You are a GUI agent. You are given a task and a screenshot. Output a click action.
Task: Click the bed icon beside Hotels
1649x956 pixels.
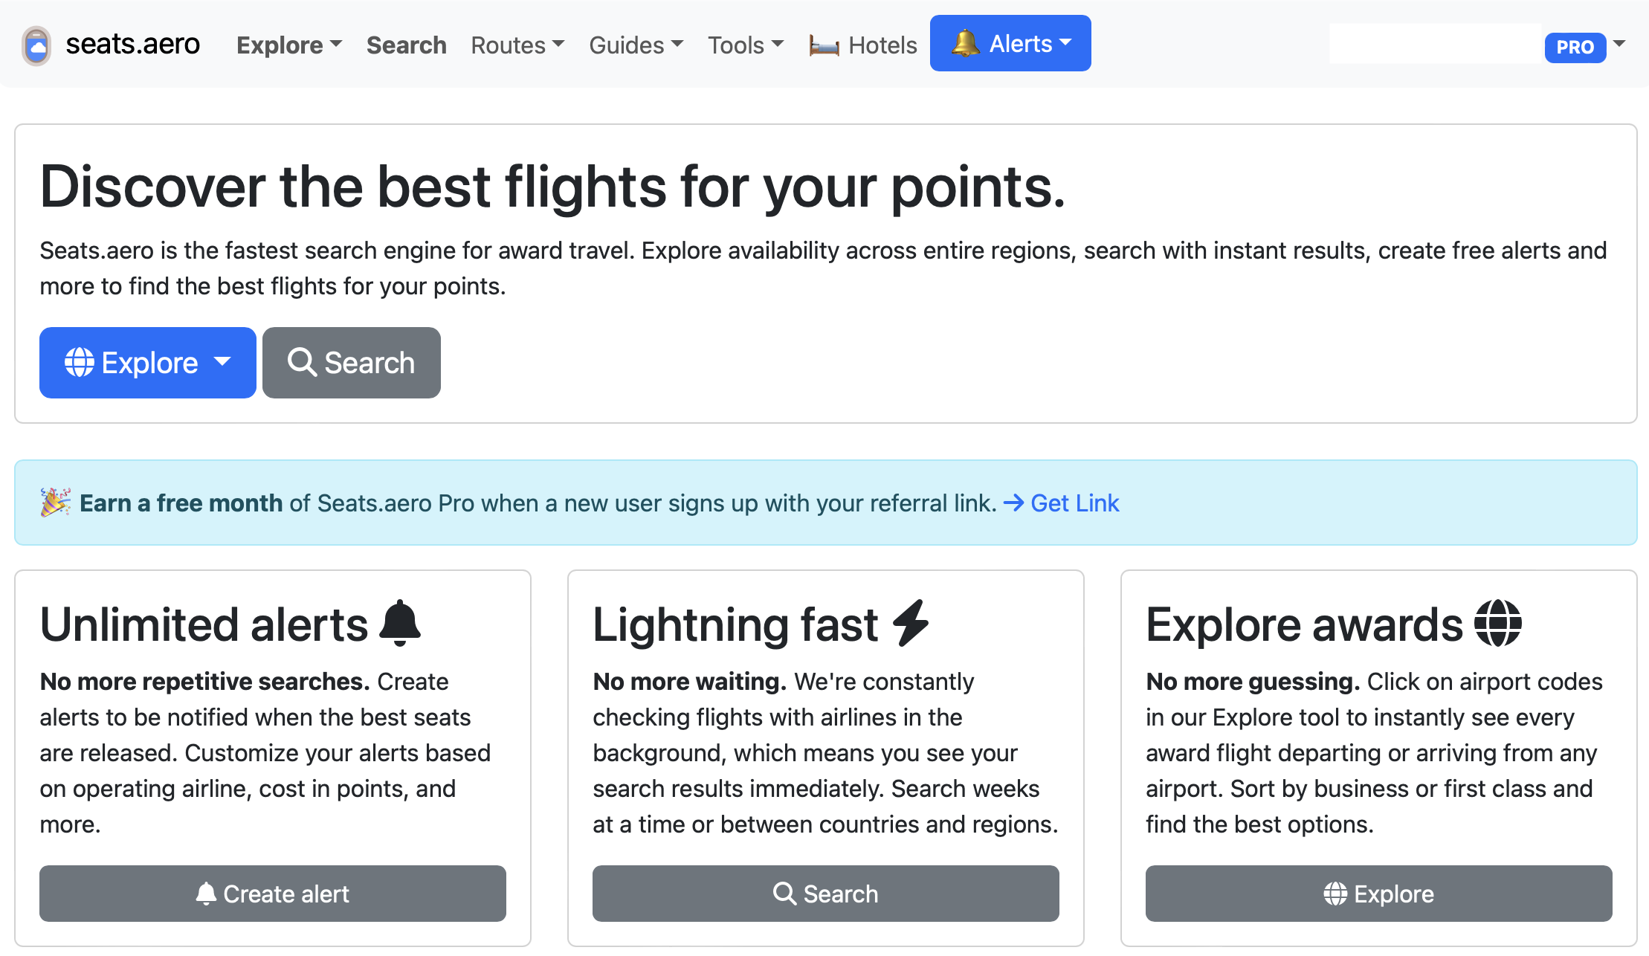click(824, 46)
